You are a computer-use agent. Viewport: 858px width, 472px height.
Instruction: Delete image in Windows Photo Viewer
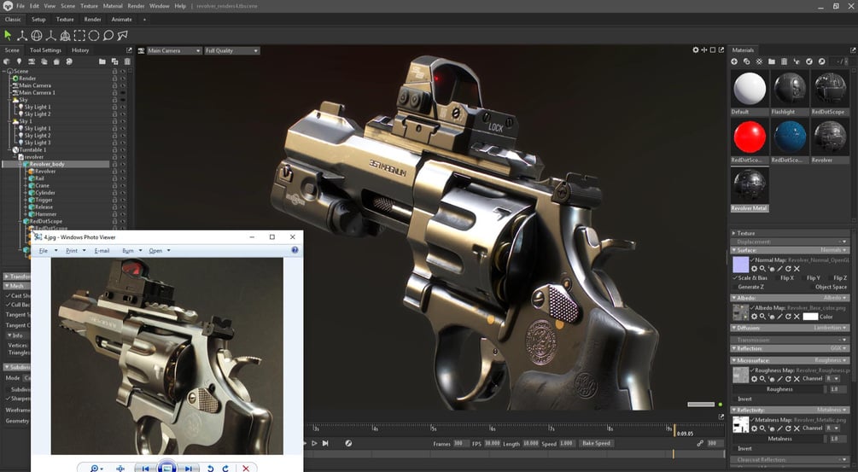point(246,469)
